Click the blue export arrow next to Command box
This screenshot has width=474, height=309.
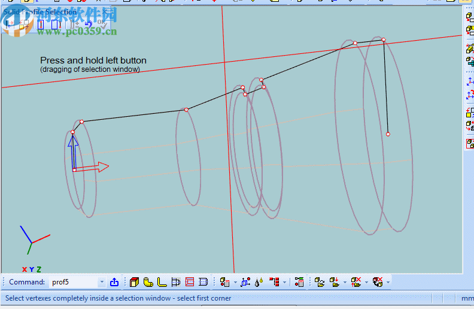[x=114, y=282]
